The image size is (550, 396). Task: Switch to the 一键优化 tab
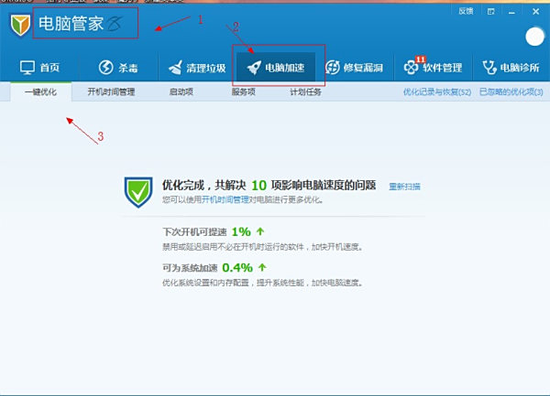[40, 92]
